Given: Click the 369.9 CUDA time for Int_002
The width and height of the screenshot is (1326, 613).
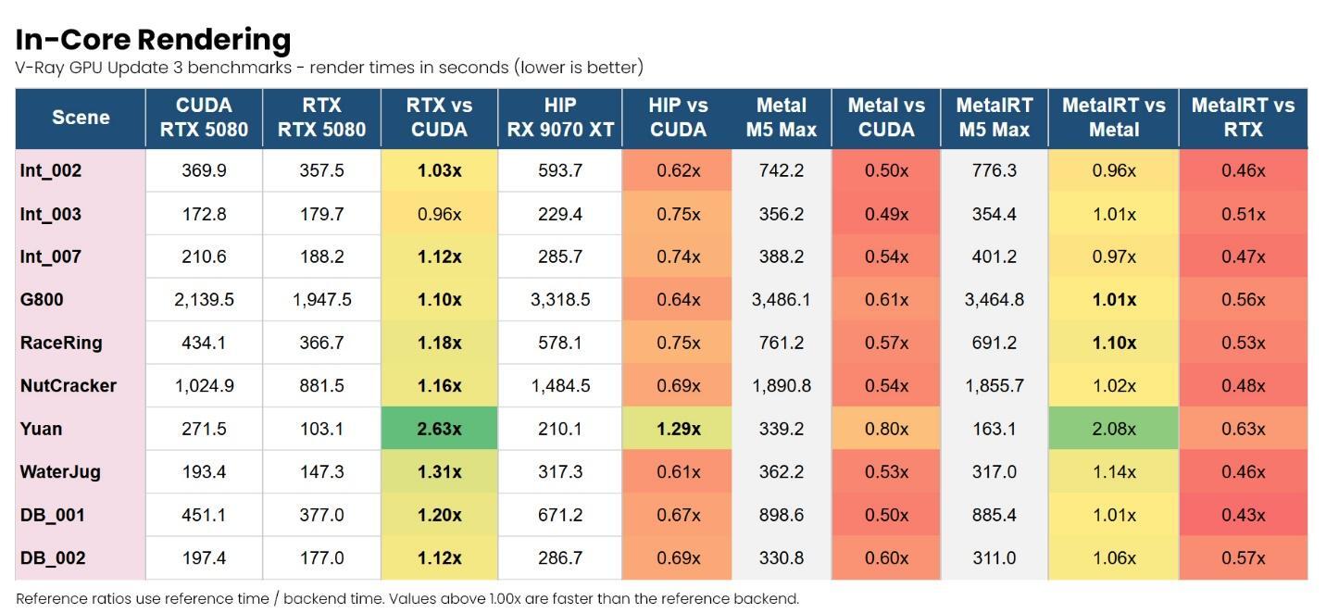Looking at the screenshot, I should (x=204, y=170).
